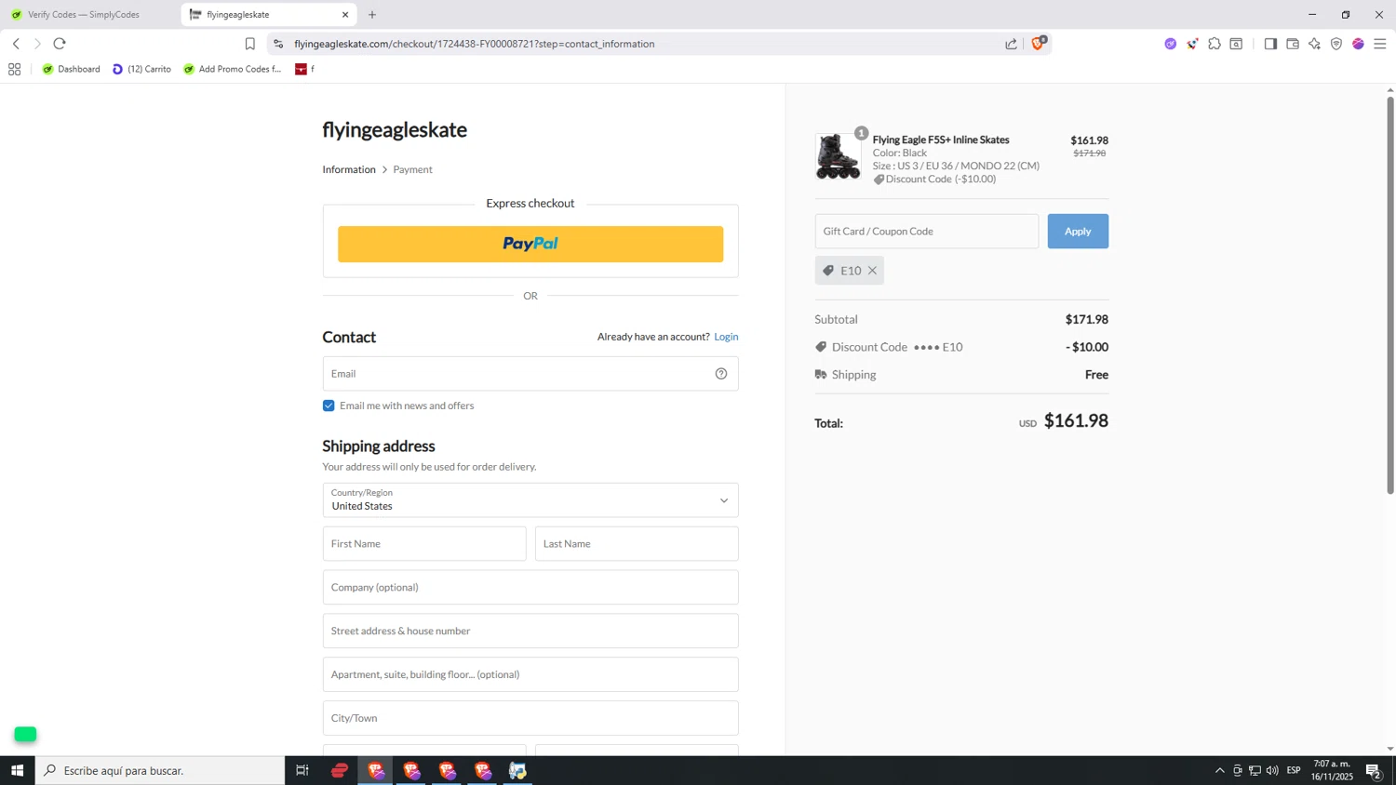Bookmark this page using the bookmark icon
Viewport: 1396px width, 785px height.
(249, 44)
